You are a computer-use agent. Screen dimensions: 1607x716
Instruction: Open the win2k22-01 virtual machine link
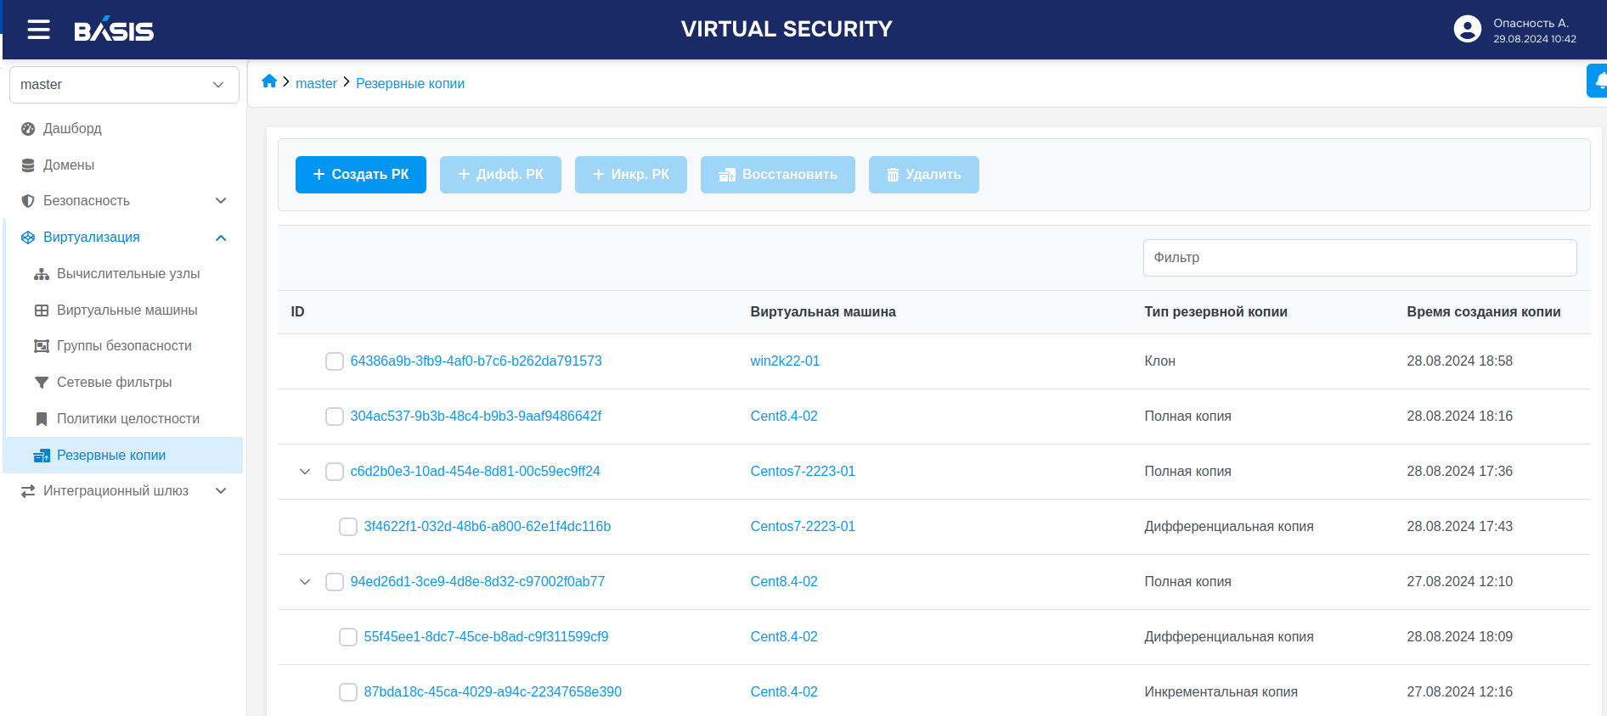pyautogui.click(x=785, y=361)
